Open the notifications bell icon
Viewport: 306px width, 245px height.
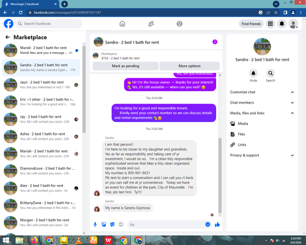coord(282,24)
